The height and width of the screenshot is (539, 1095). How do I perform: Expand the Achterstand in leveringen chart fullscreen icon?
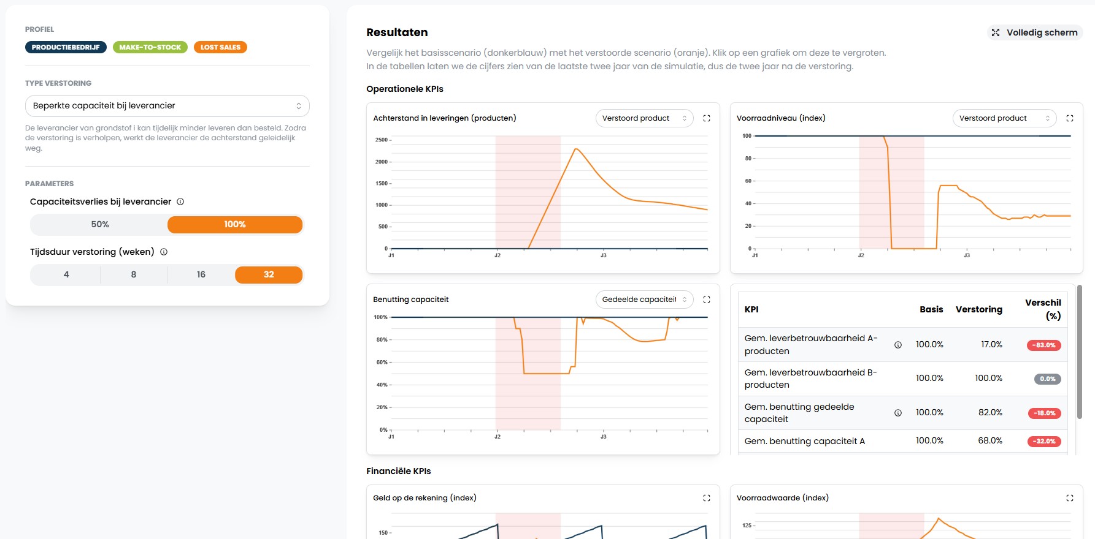click(707, 118)
